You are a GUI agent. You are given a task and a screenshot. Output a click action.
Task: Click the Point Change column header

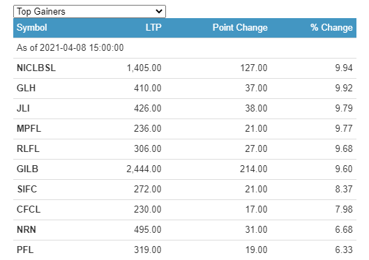[x=240, y=27]
